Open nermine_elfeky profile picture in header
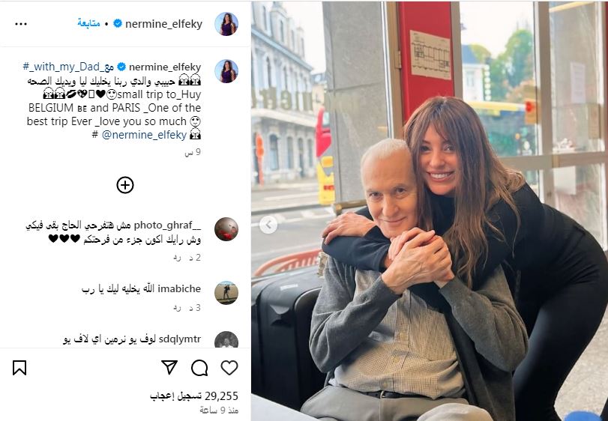The width and height of the screenshot is (608, 421). (226, 24)
